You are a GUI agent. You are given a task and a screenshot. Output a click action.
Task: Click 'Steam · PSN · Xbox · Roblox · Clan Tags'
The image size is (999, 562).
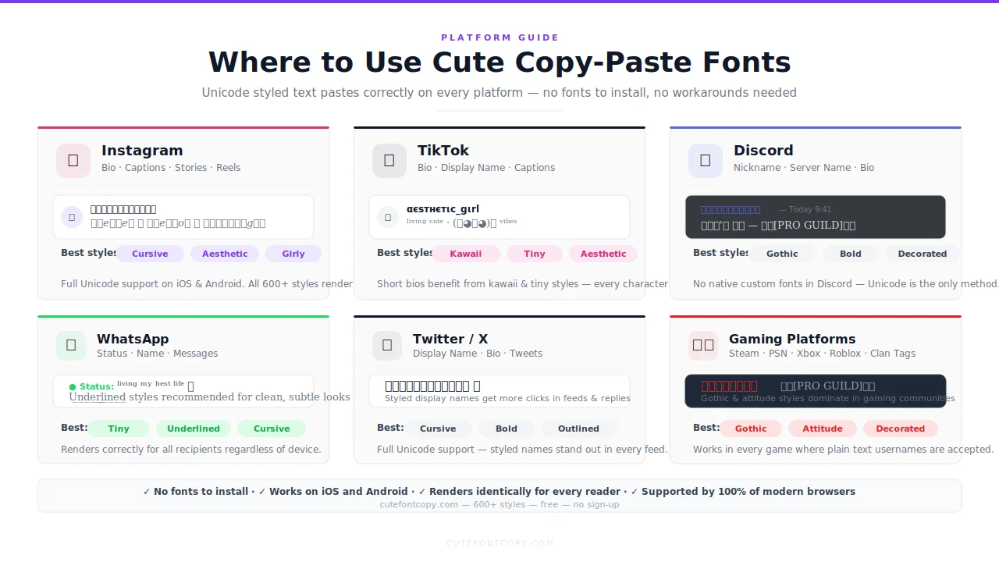pyautogui.click(x=822, y=354)
